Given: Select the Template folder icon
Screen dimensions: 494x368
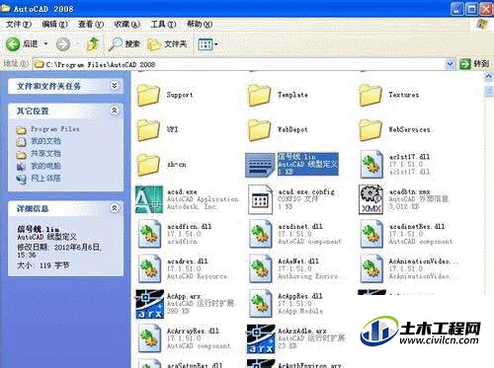Looking at the screenshot, I should (x=260, y=95).
